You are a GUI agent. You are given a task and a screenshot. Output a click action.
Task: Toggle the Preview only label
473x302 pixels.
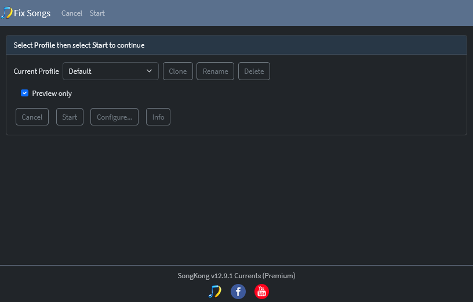[52, 94]
